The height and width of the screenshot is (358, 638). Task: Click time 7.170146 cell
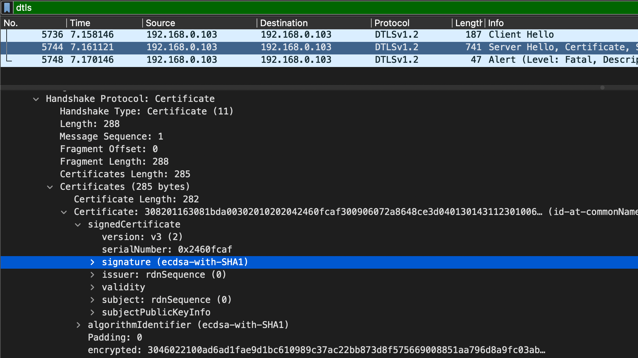pos(92,60)
